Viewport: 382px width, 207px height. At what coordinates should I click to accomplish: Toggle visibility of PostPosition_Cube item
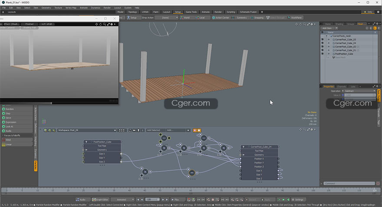[322, 54]
